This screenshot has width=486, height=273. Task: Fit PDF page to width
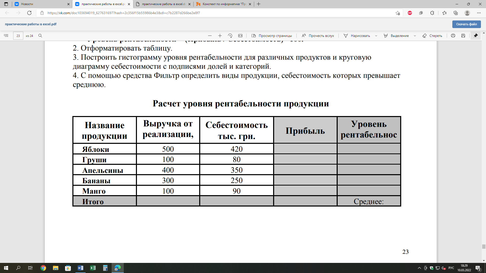pos(240,36)
